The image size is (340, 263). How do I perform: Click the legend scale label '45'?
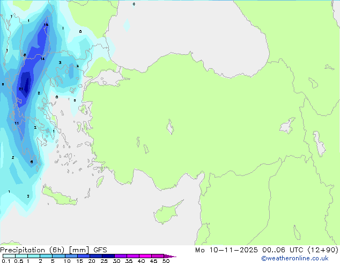[153, 261]
